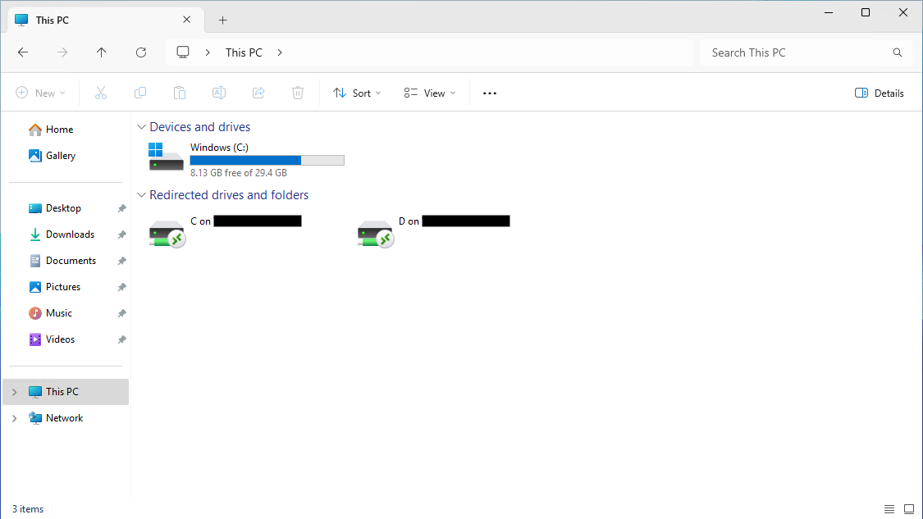Viewport: 923px width, 519px height.
Task: Click the 3 items status text
Action: point(28,509)
